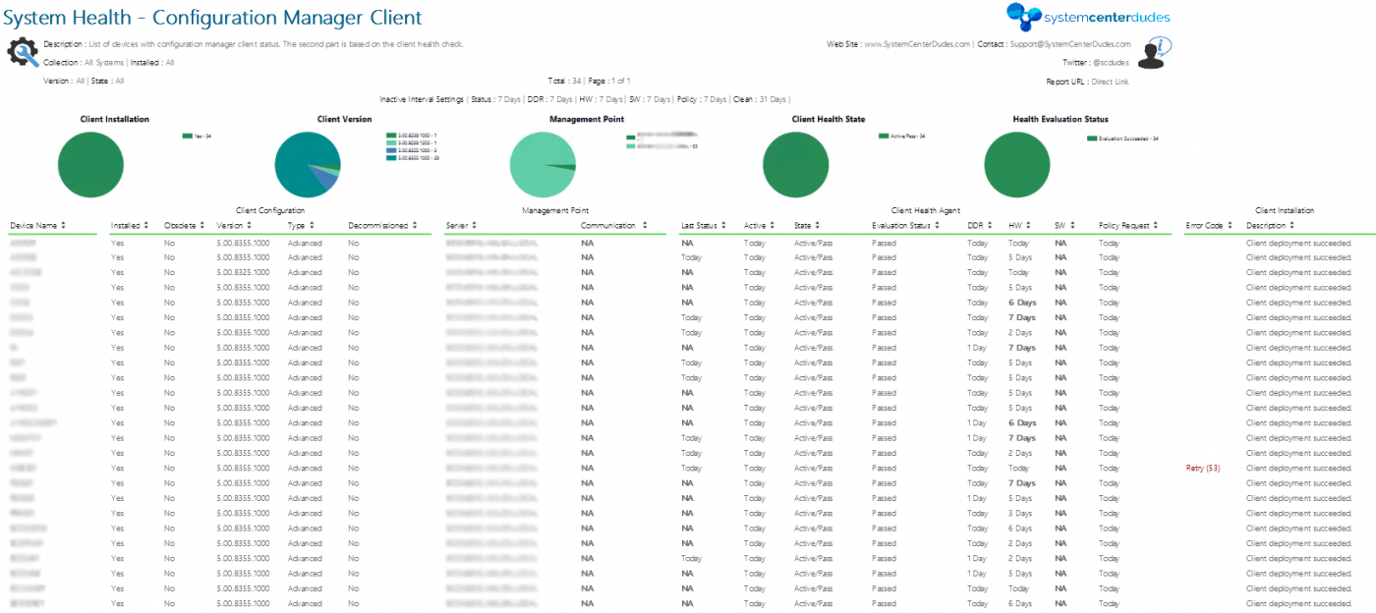Open the Health Evaluation Status pie chart

pos(1017,164)
